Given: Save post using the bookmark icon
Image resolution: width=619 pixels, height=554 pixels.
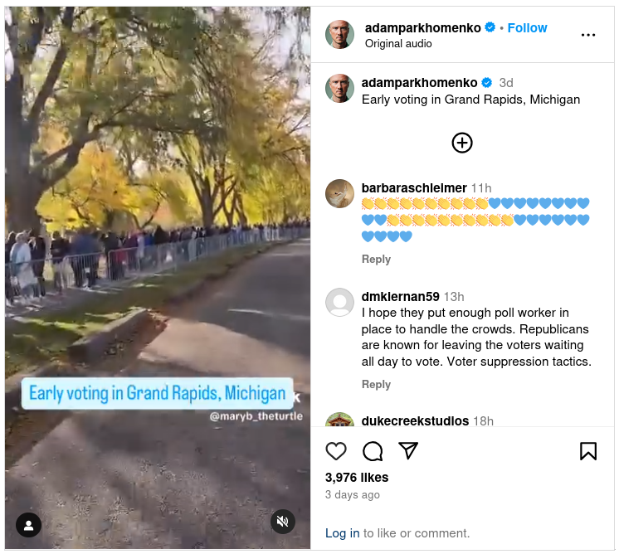Looking at the screenshot, I should click(x=588, y=451).
